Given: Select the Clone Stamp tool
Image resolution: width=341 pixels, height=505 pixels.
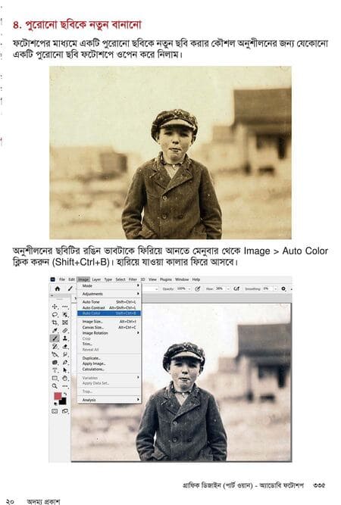Looking at the screenshot, I should click(65, 338).
